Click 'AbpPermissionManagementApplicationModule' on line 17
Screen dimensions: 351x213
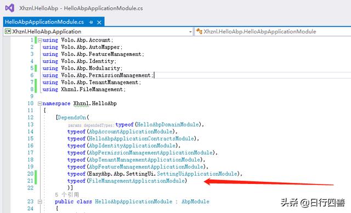click(151, 153)
